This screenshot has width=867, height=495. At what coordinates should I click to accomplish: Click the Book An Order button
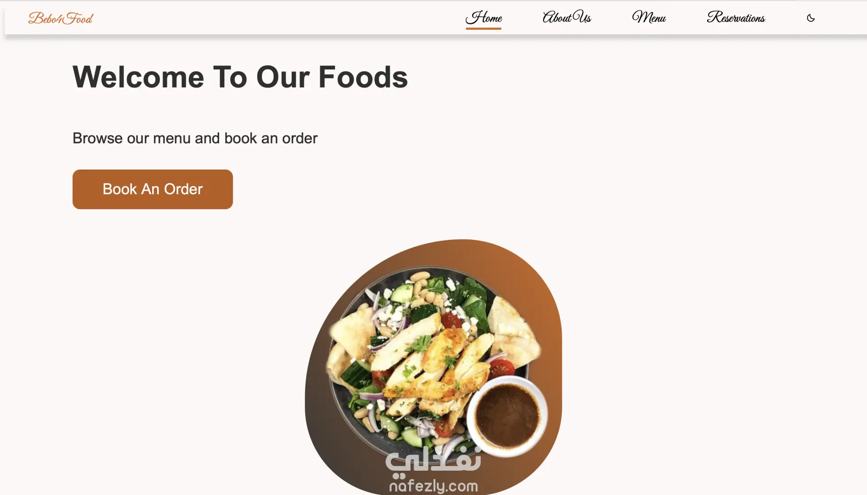coord(153,189)
